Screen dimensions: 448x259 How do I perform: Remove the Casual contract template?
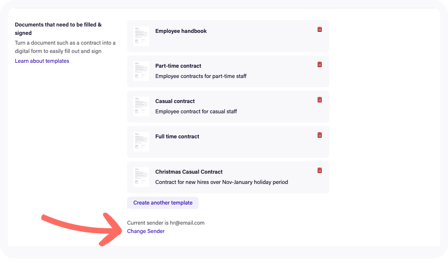click(x=319, y=100)
